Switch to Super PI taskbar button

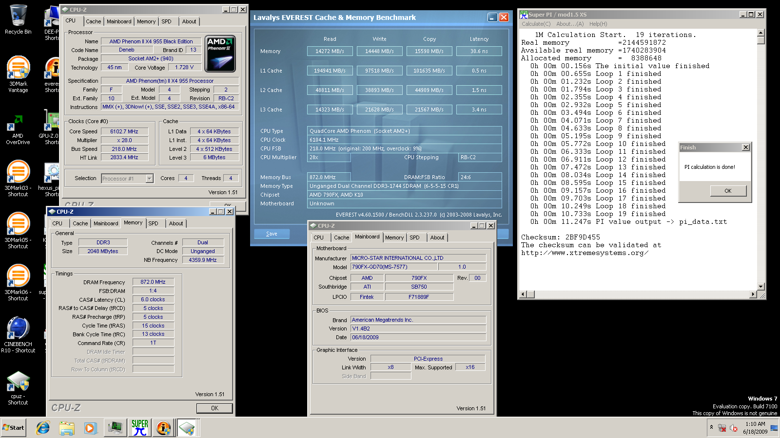[139, 428]
